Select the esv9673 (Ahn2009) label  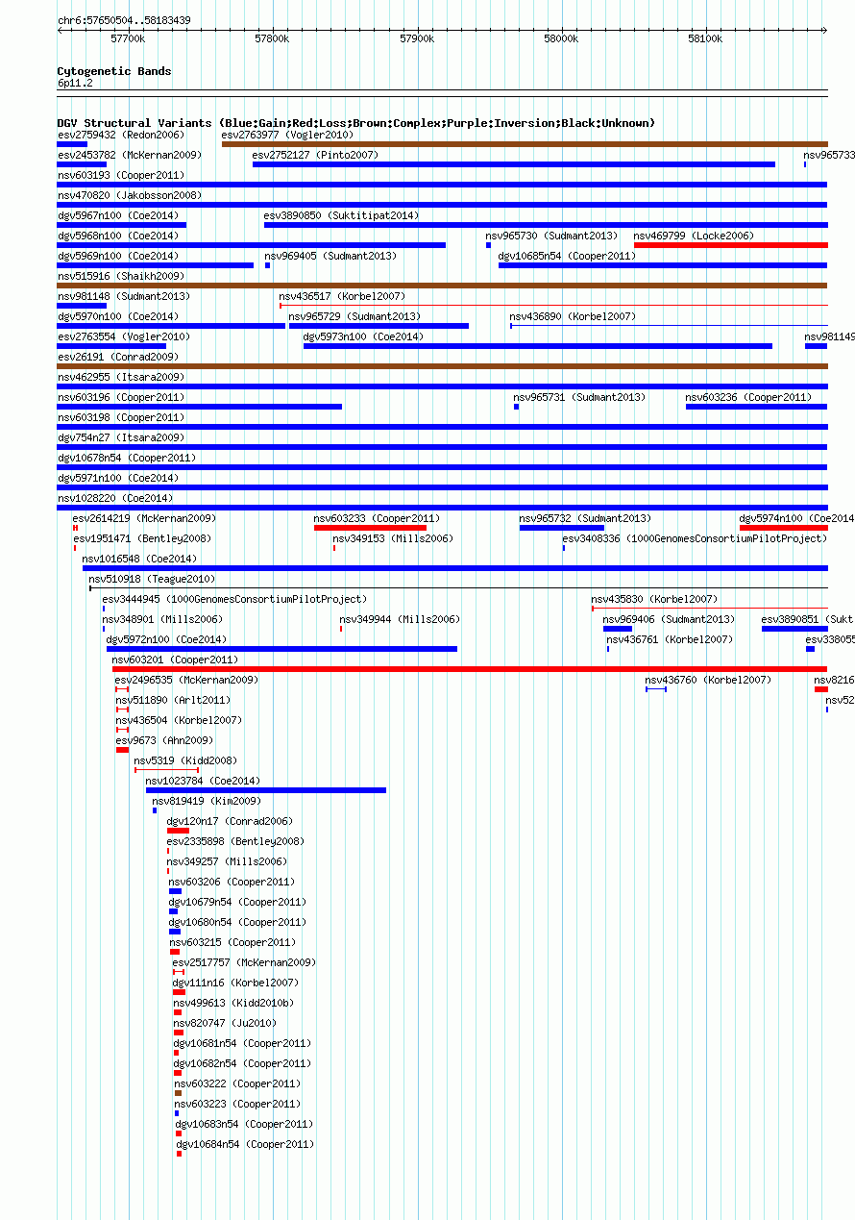tap(165, 740)
